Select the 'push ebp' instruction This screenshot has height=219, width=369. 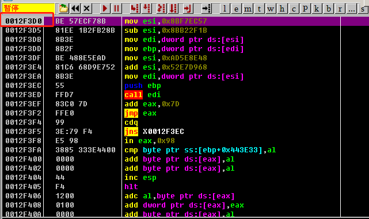click(143, 86)
